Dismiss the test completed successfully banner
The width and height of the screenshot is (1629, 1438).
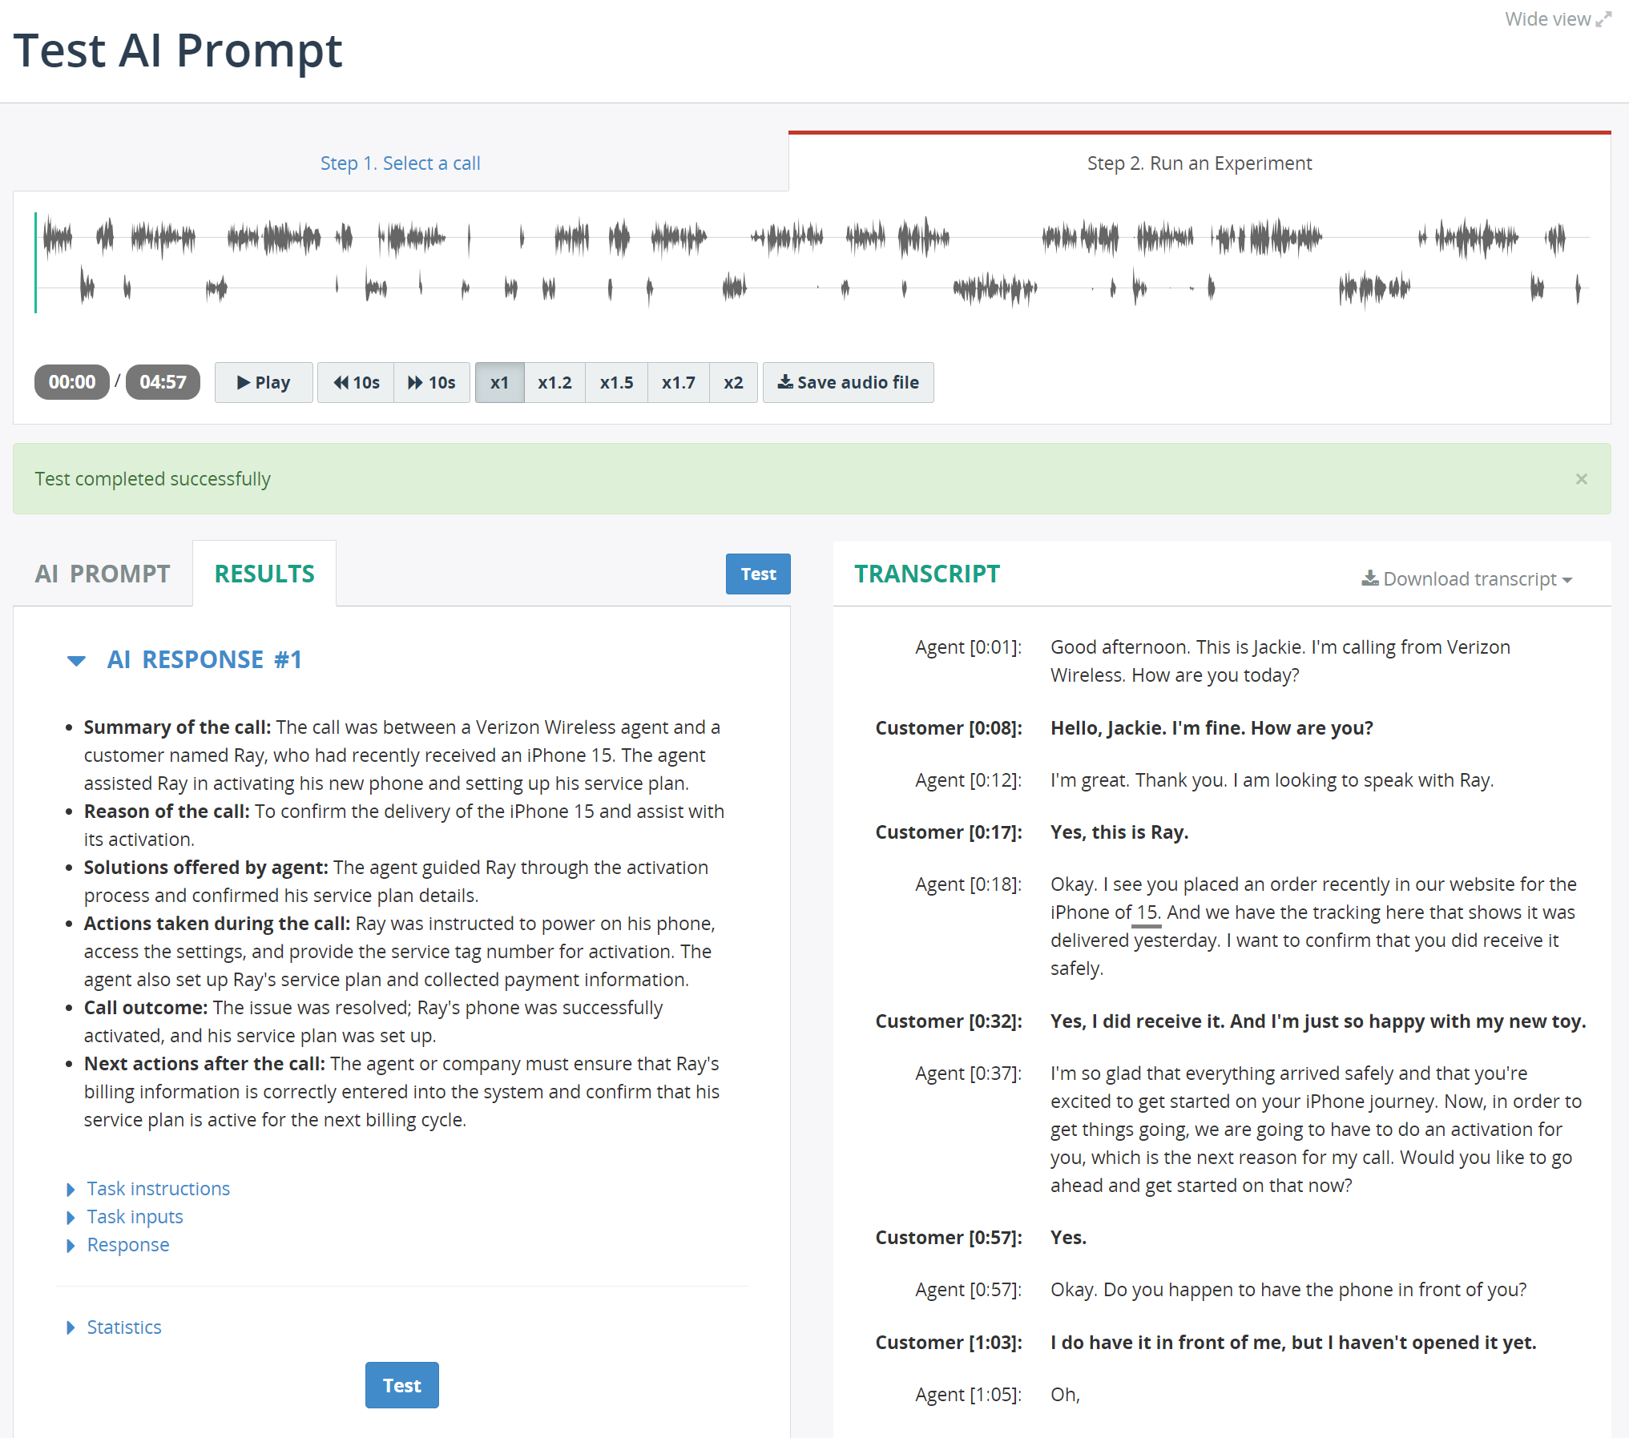pos(1582,479)
